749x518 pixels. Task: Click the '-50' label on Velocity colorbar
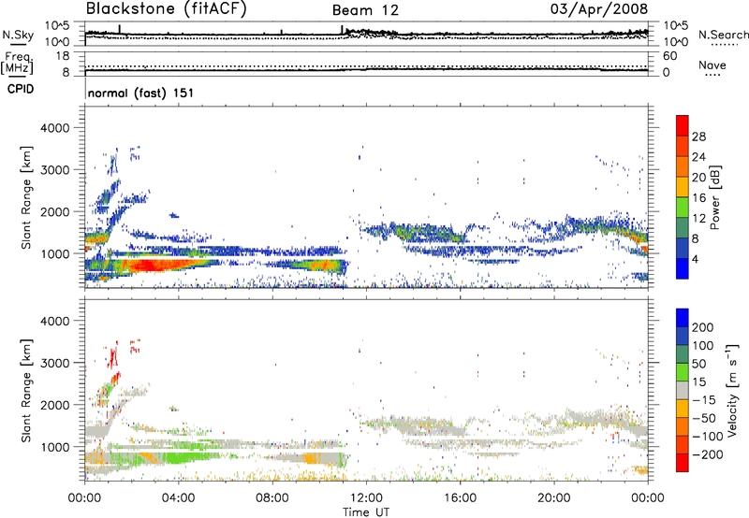(x=704, y=418)
